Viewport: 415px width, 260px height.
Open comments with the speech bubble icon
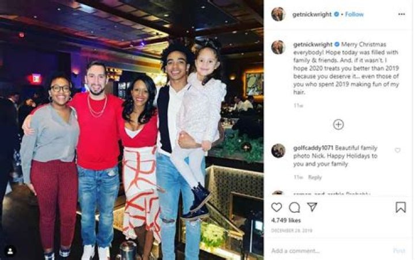point(295,208)
